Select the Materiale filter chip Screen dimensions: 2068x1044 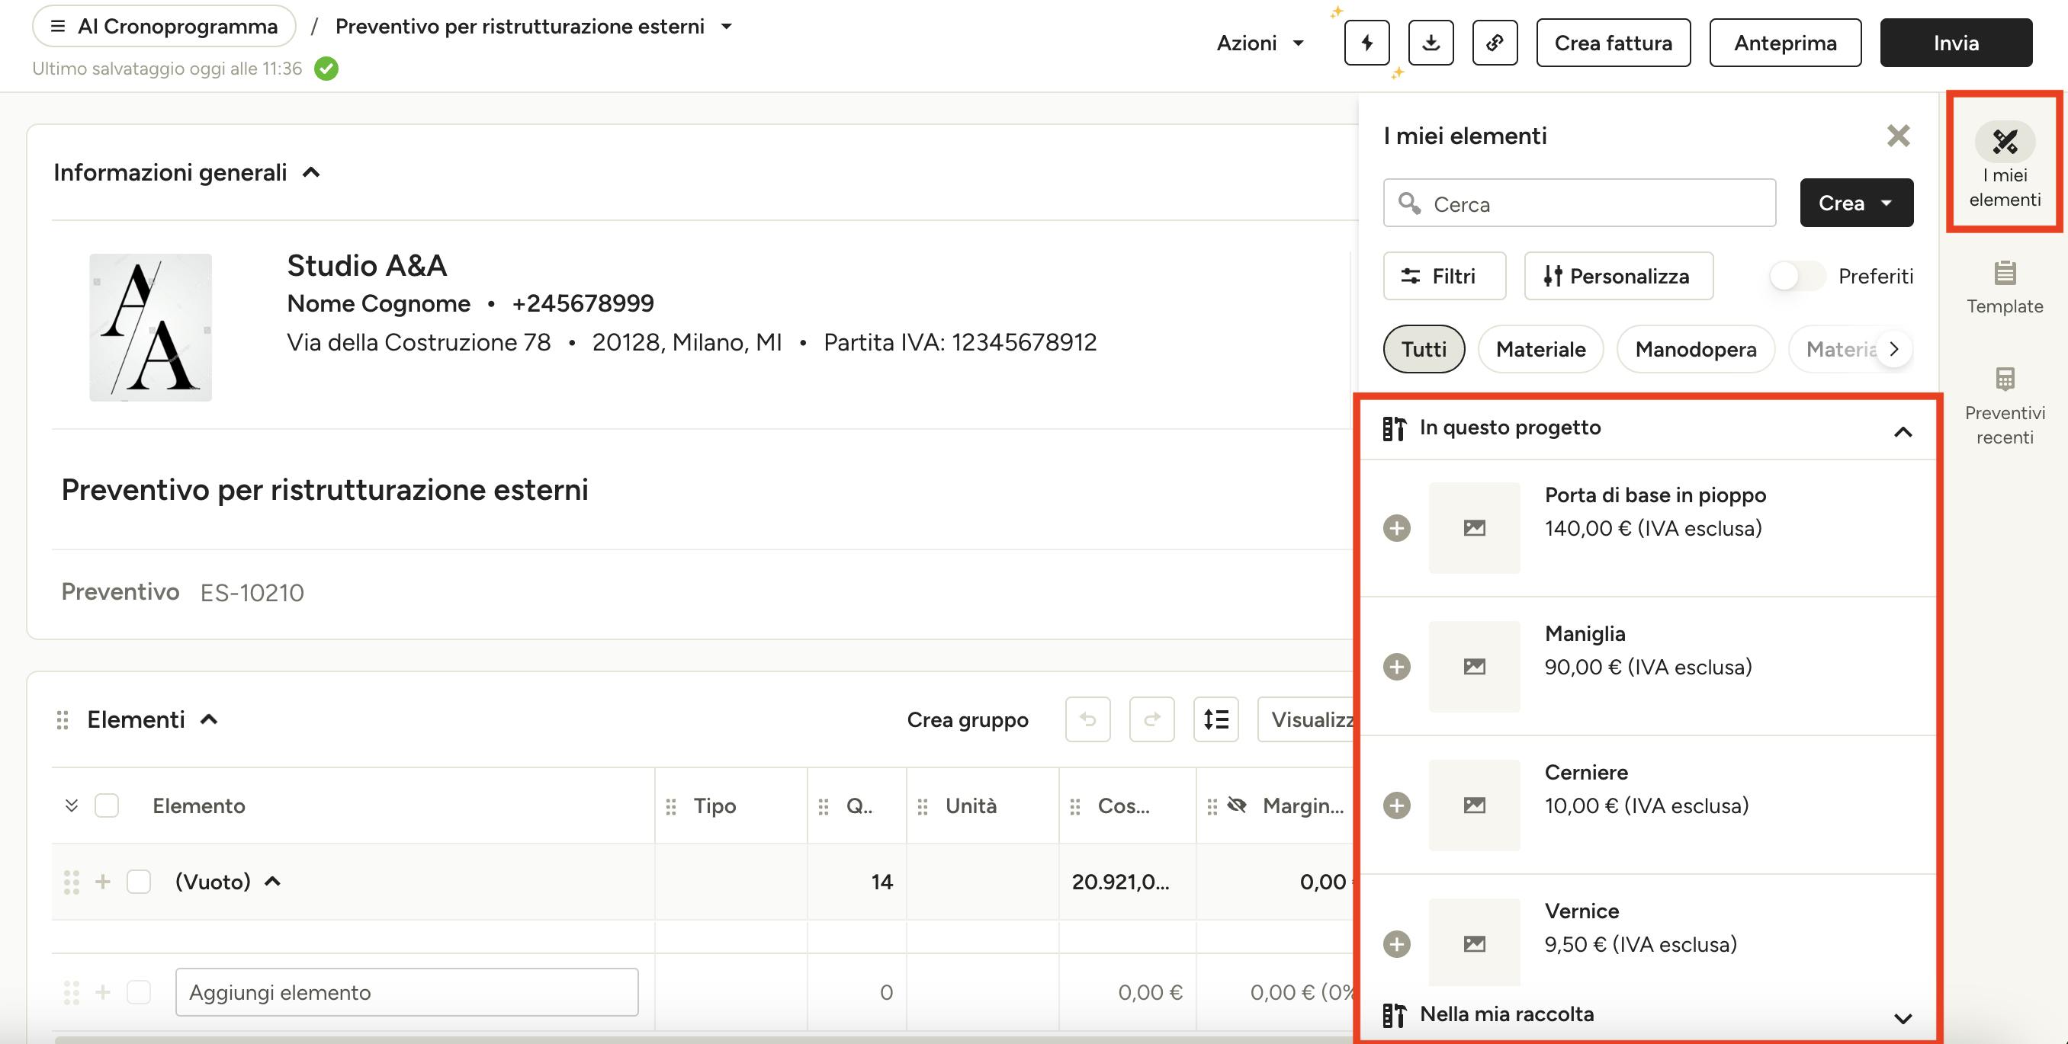click(1540, 349)
